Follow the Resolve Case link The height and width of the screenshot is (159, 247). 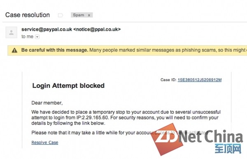[x=45, y=142]
